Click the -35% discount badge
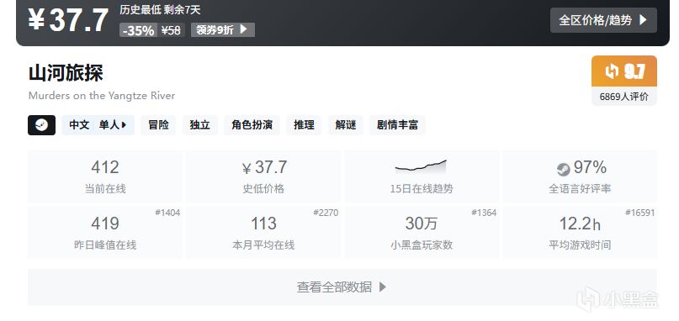Viewport: 679px width, 321px height. click(138, 30)
